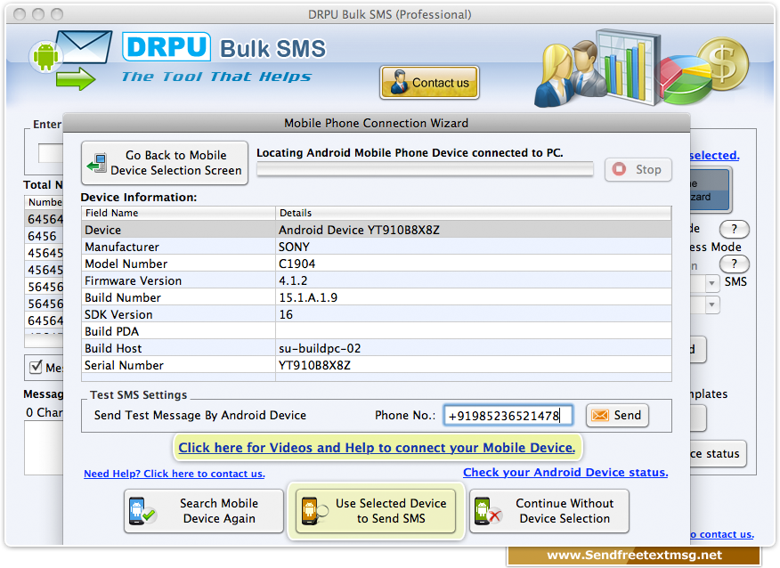The height and width of the screenshot is (568, 780).
Task: Click Search Mobile Device Again button
Action: point(203,511)
